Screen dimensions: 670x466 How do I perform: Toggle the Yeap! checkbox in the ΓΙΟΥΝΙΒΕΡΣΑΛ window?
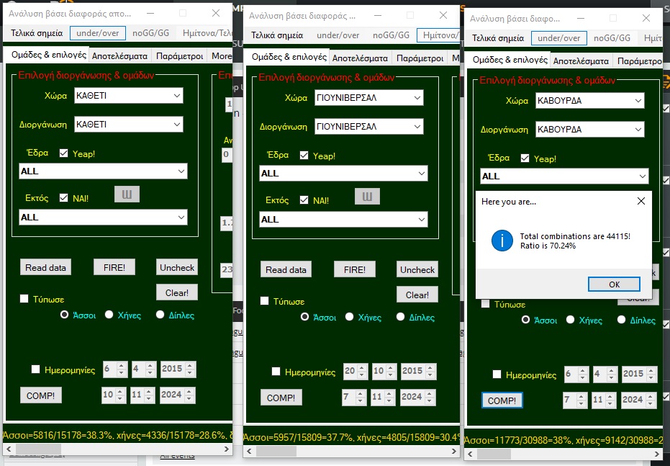304,155
